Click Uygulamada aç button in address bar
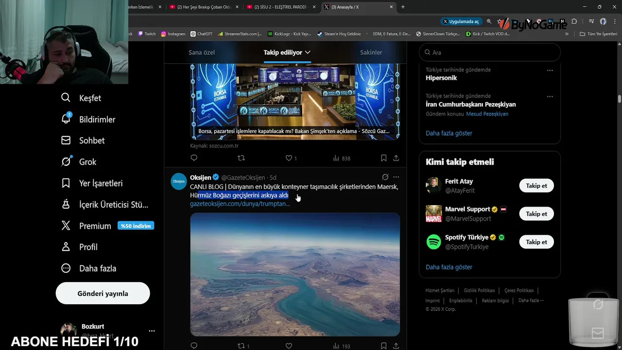This screenshot has height=350, width=622. click(461, 21)
